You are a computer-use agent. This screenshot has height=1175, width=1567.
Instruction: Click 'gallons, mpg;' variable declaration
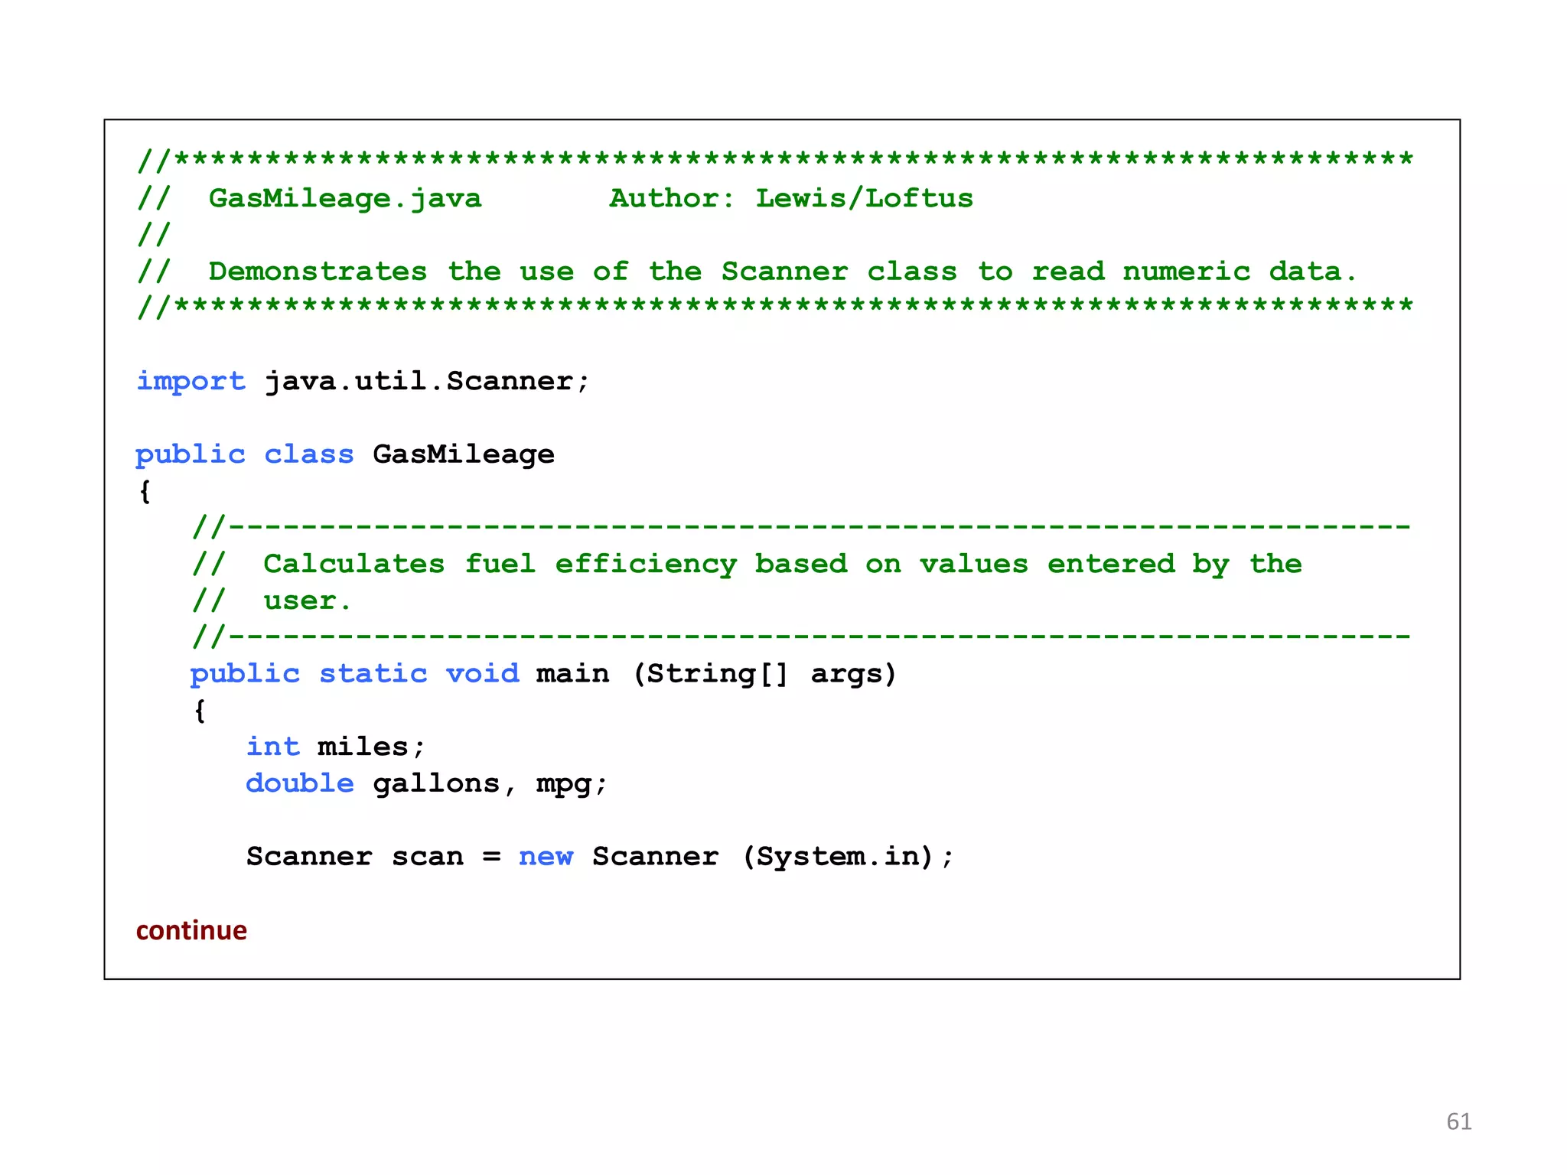490,784
